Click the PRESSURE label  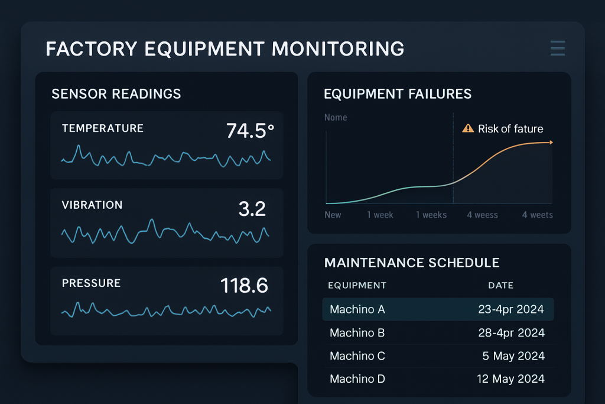(x=91, y=283)
